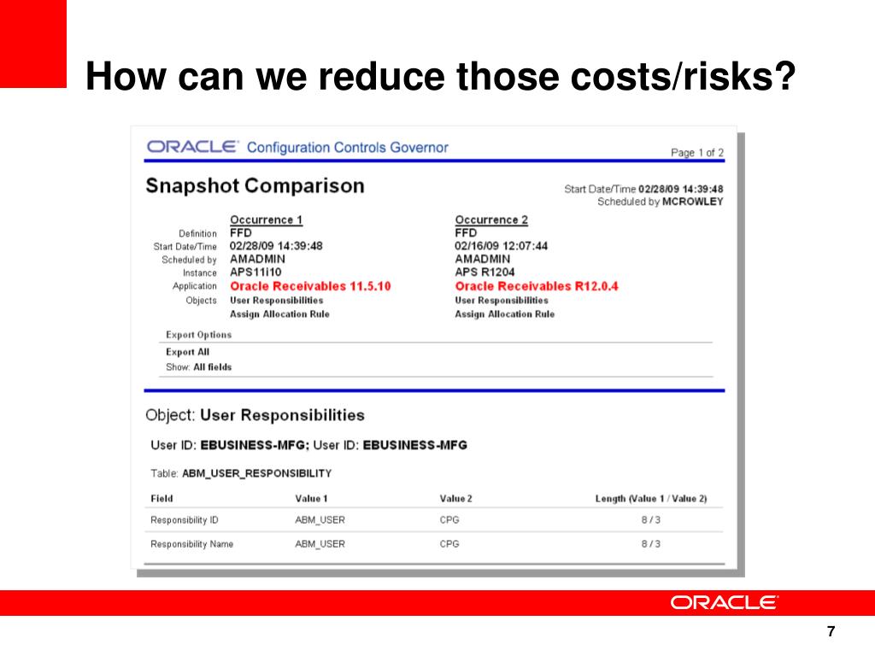Click 'Scheduled by MCROWLEY' in the header
This screenshot has width=875, height=656.
661,202
